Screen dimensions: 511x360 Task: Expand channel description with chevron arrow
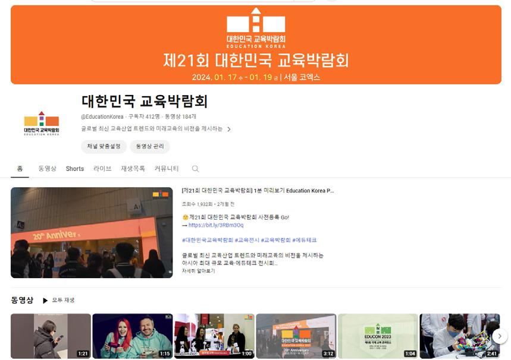(229, 130)
